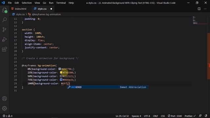This screenshot has width=210, height=118.
Task: Open the Go menu
Action: click(44, 3)
